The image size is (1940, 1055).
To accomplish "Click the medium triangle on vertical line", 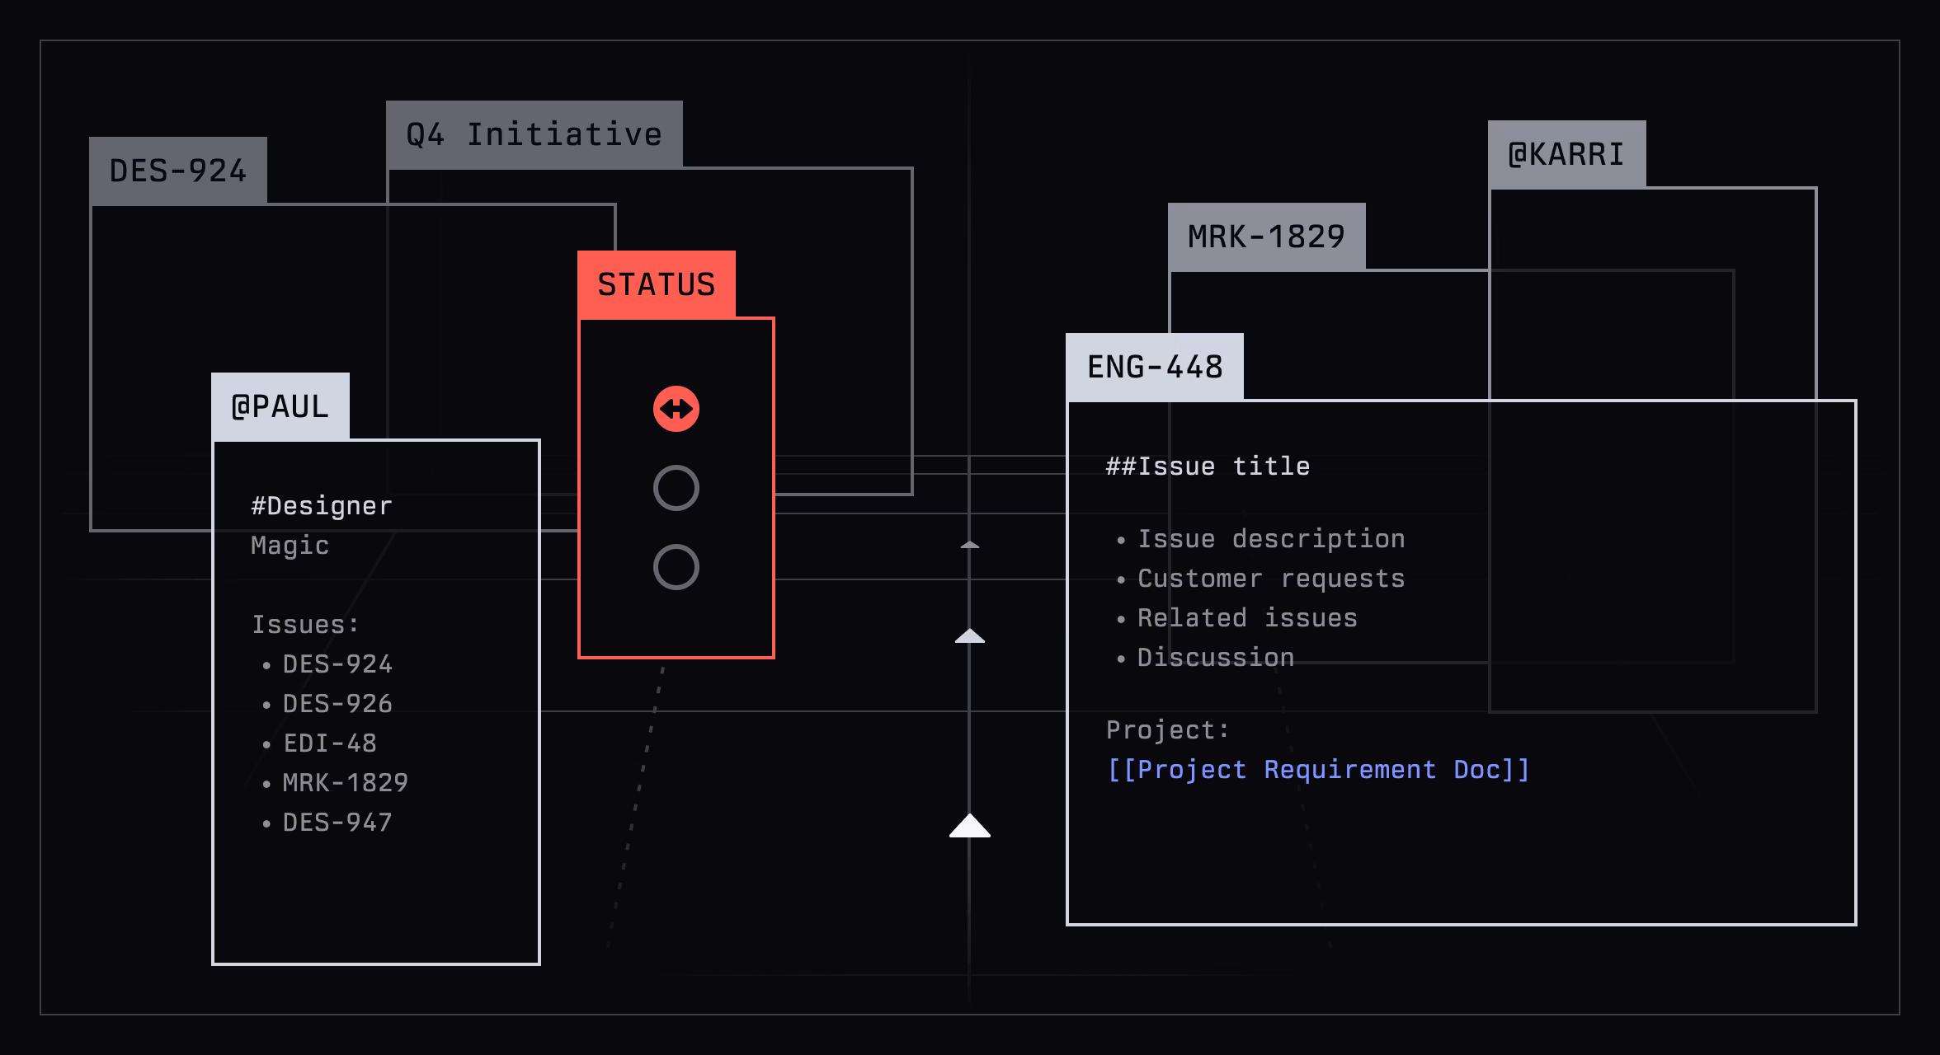I will [969, 636].
